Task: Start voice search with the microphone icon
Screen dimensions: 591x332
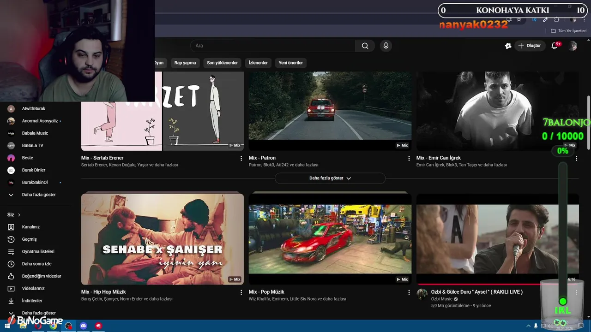Action: (x=386, y=46)
